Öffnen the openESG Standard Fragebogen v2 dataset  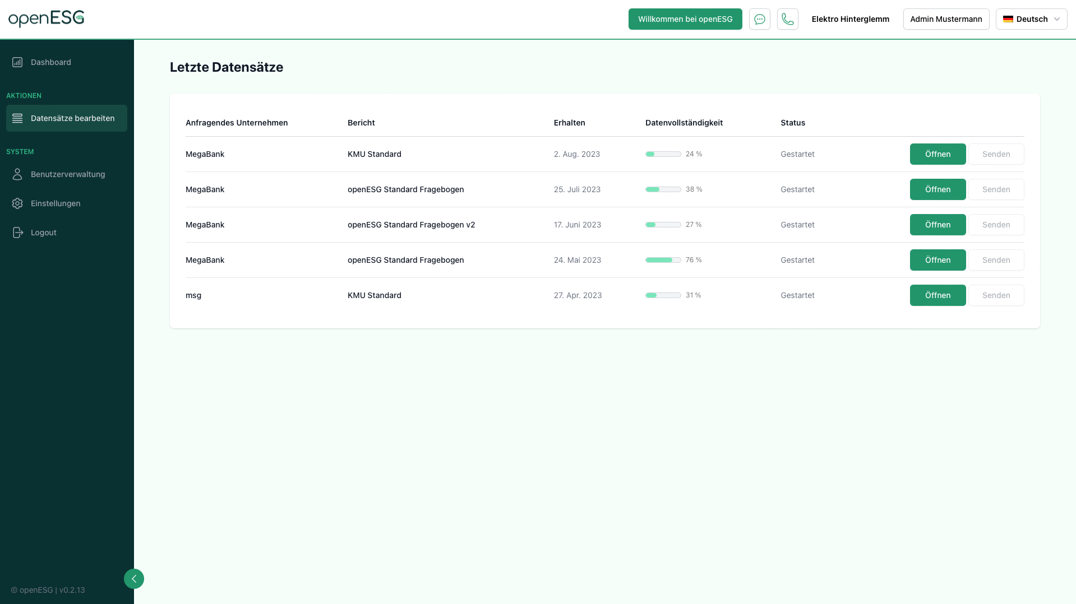(x=938, y=225)
